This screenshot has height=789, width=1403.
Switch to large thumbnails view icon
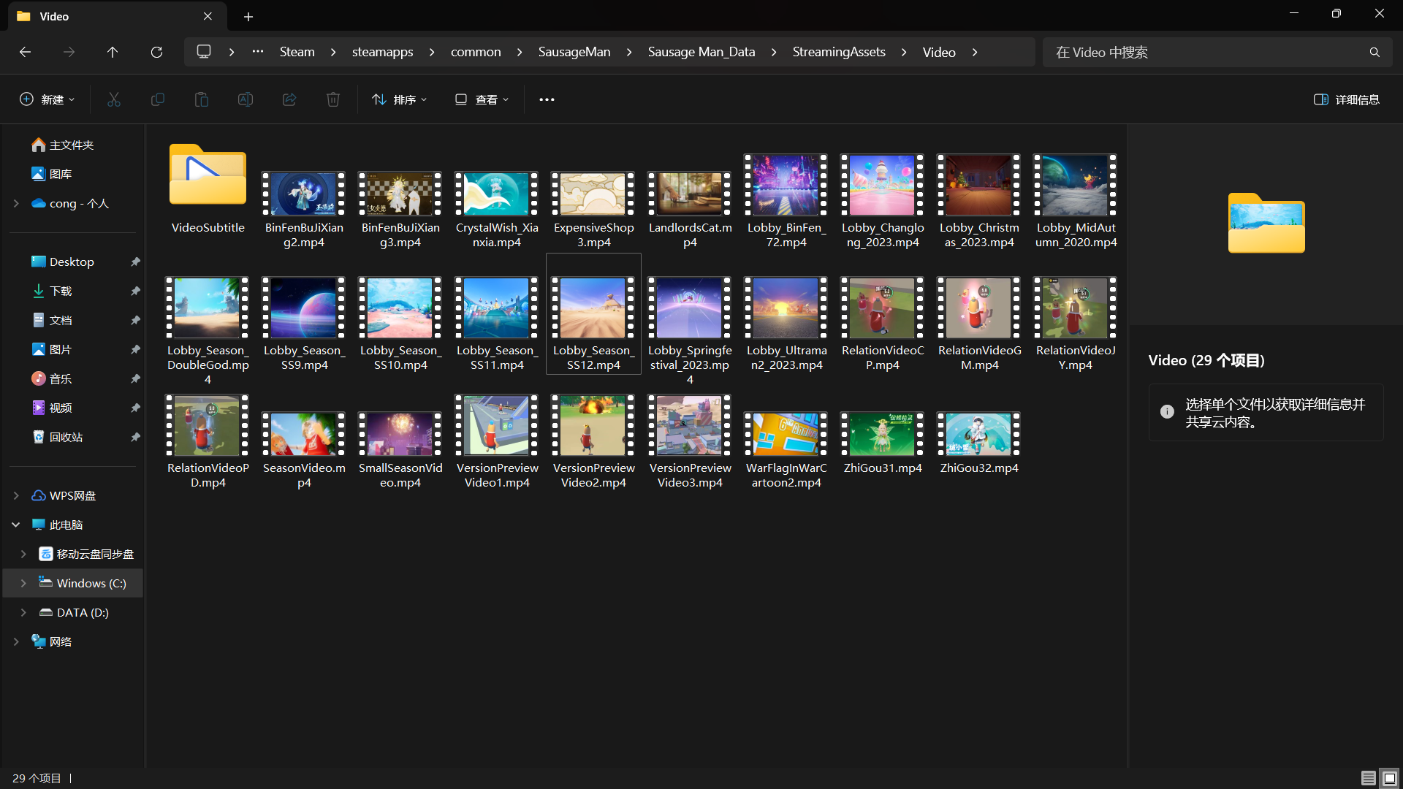click(x=1390, y=778)
